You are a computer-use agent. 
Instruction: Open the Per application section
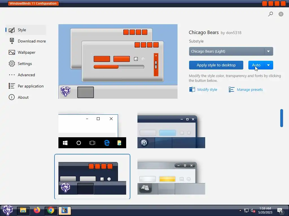pyautogui.click(x=26, y=86)
